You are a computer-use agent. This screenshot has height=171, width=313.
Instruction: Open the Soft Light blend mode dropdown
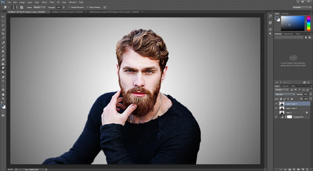(285, 94)
